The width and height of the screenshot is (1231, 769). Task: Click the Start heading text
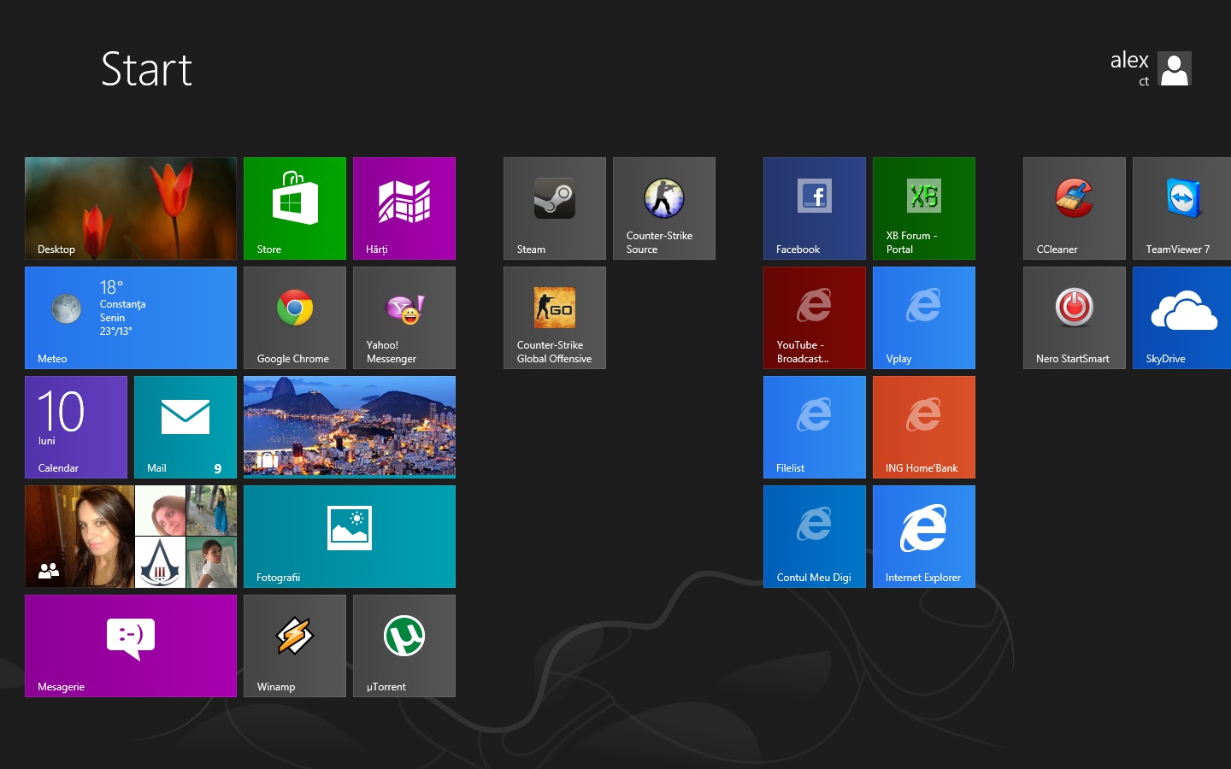(x=146, y=69)
